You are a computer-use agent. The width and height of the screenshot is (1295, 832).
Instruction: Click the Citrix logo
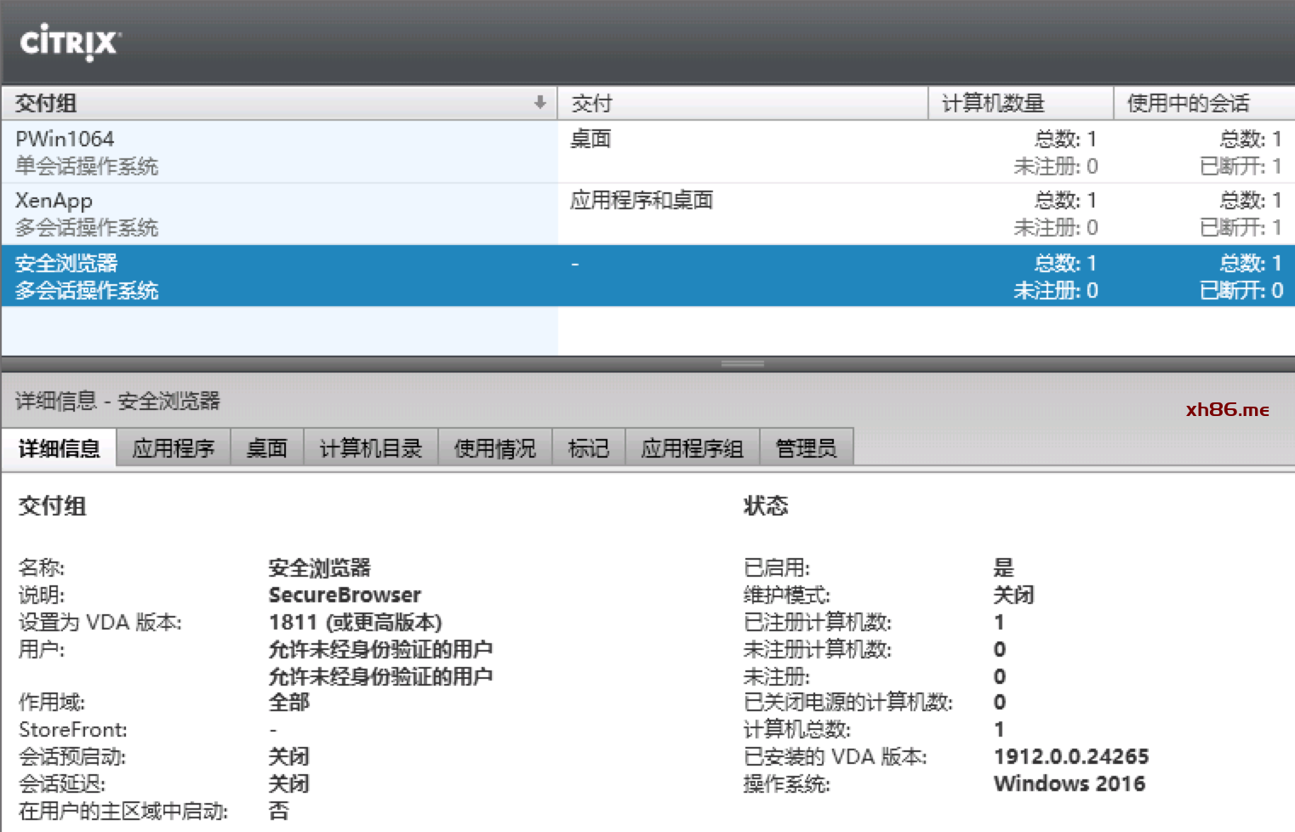(71, 43)
